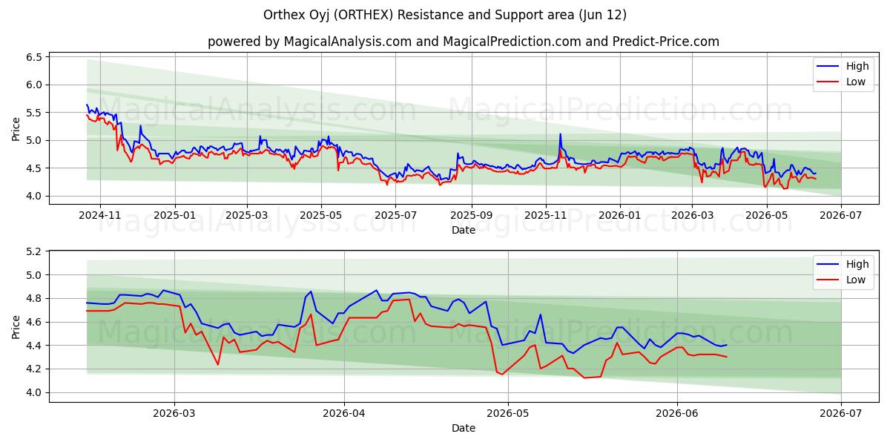Viewport: 890px width, 445px height.
Task: Click the '4.4' y-axis label of bottom chart
Action: 36,346
